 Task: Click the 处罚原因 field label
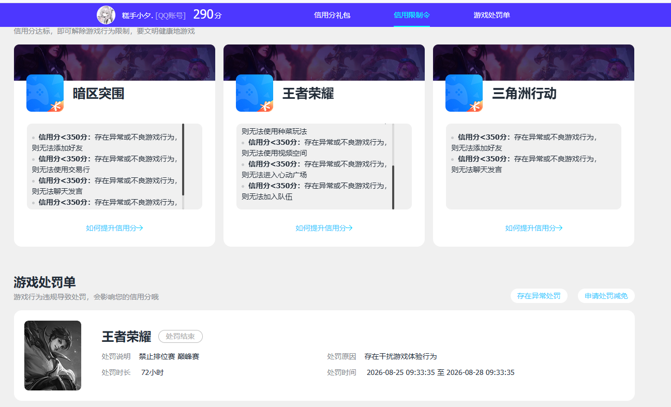coord(341,357)
